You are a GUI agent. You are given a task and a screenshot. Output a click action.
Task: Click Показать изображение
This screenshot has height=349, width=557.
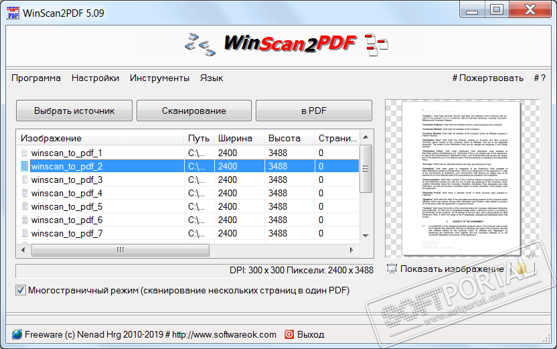(x=452, y=269)
